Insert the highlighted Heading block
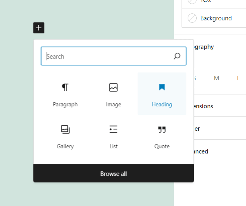 162,94
